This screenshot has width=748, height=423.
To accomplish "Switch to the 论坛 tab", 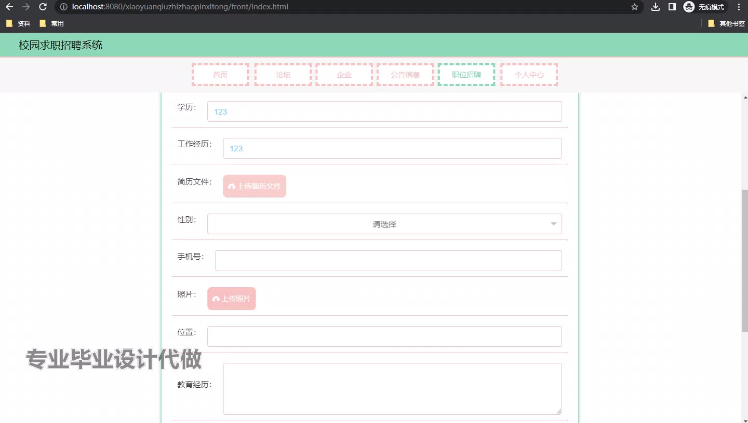I will tap(283, 75).
